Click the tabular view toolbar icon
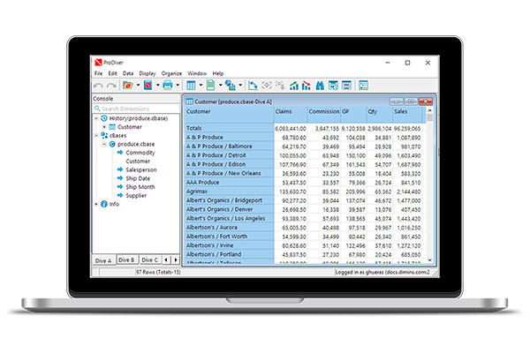The image size is (530, 353). (191, 86)
